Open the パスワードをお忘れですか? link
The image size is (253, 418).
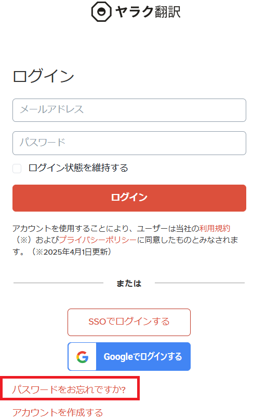click(x=69, y=389)
